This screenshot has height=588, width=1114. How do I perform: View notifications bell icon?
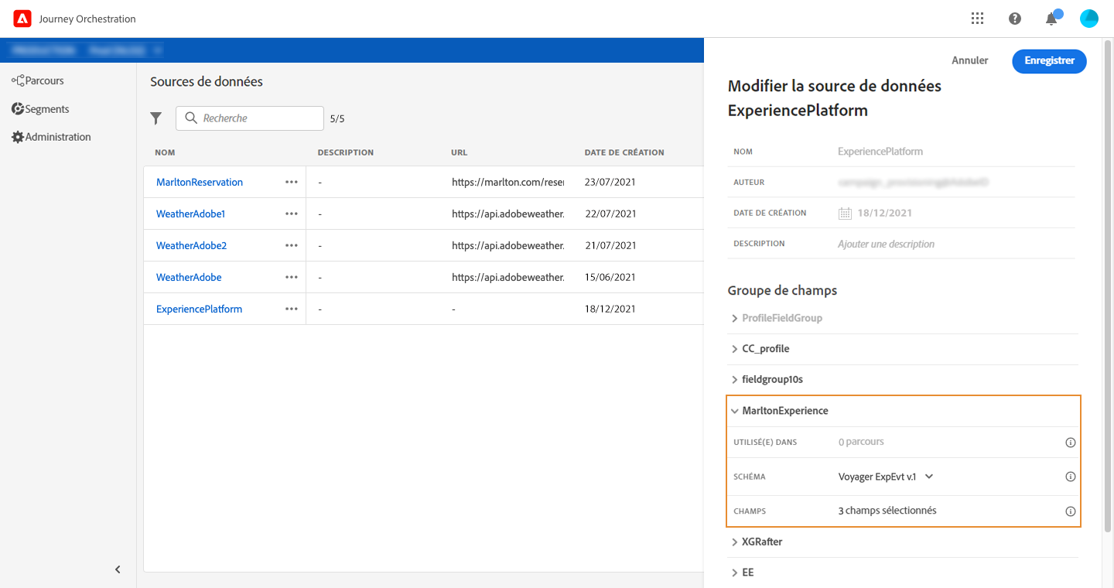1051,19
